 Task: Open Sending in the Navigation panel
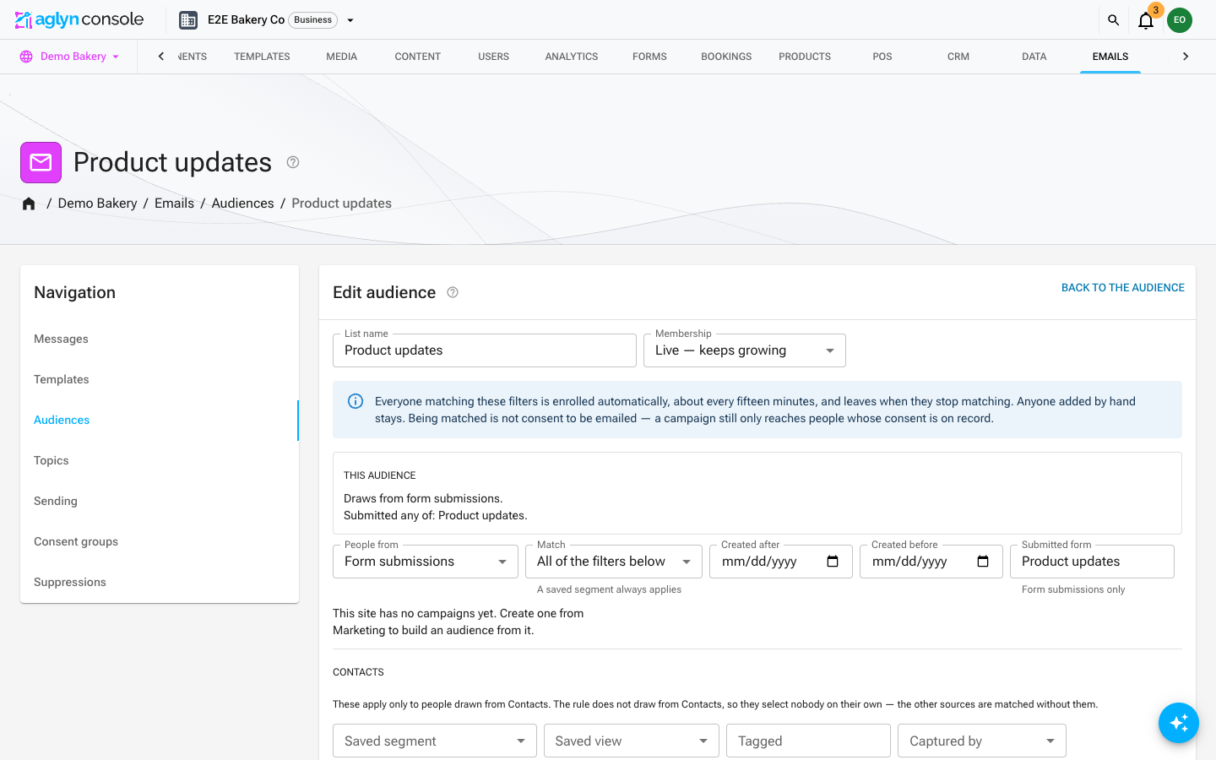pyautogui.click(x=160, y=501)
